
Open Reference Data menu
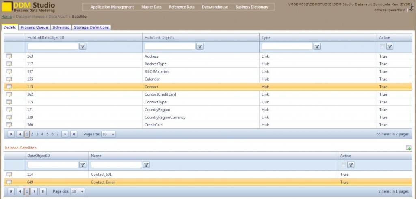click(182, 7)
